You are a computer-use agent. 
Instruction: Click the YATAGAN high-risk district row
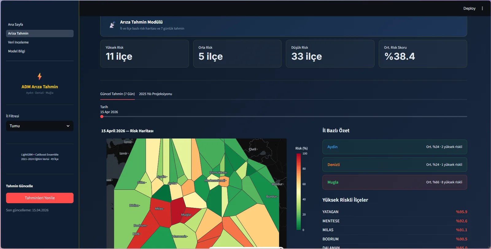pyautogui.click(x=395, y=212)
